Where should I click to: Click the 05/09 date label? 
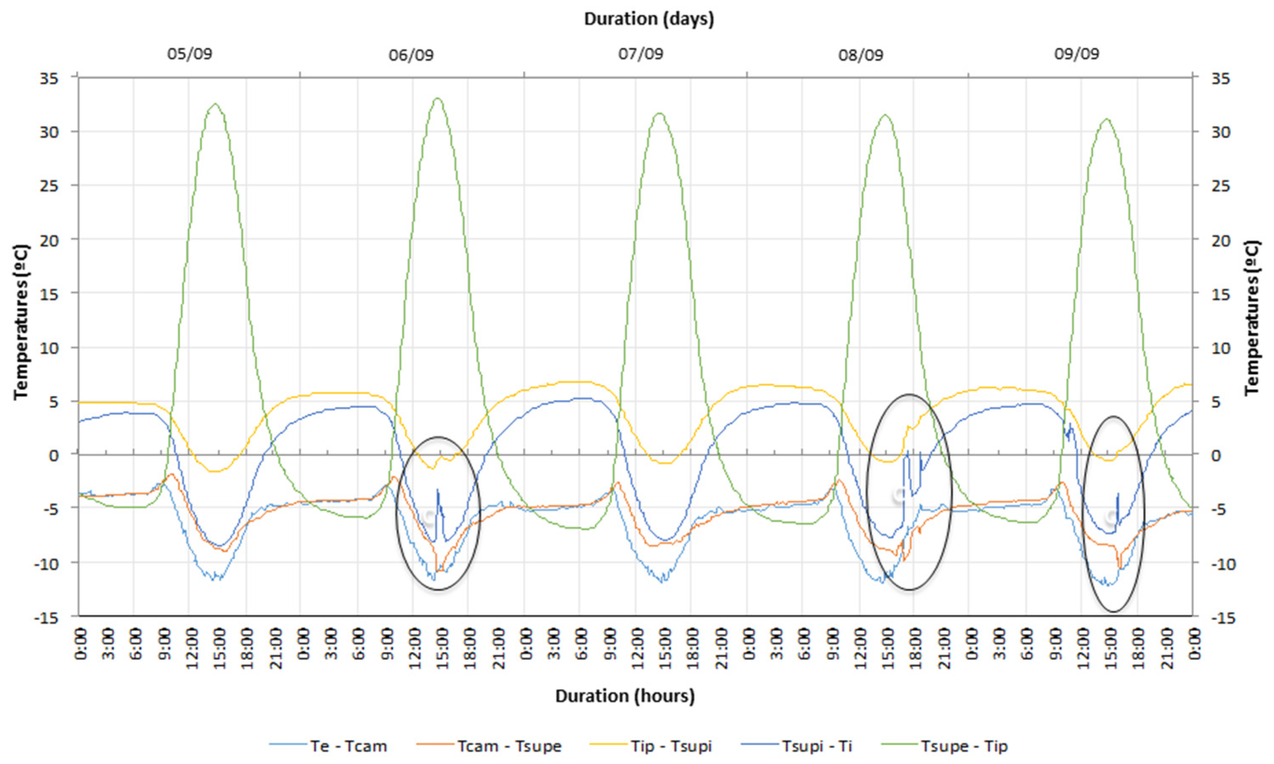(190, 54)
